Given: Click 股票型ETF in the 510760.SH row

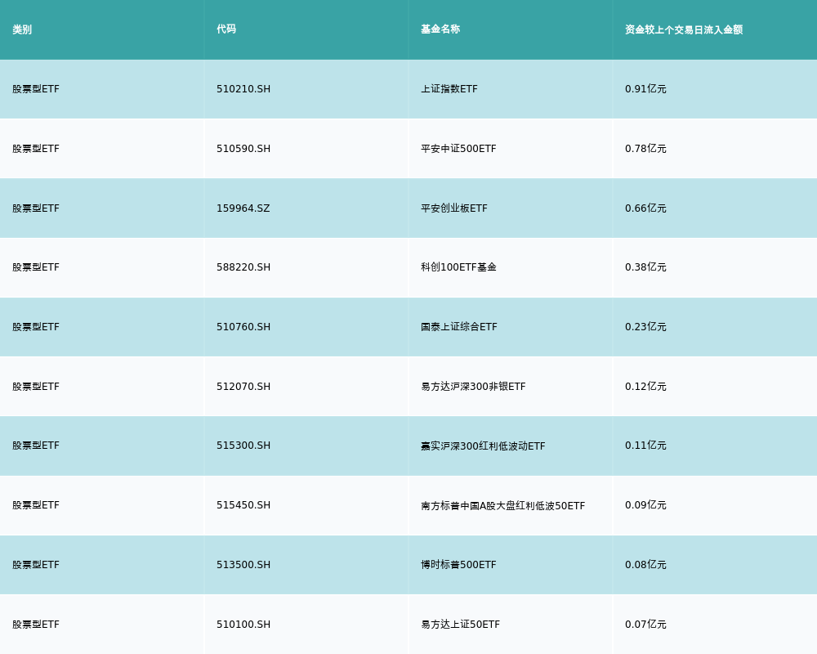Looking at the screenshot, I should [36, 327].
